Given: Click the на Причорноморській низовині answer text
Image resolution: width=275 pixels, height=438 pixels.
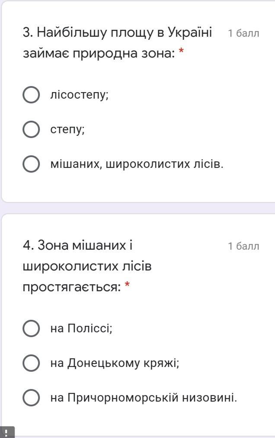Looking at the screenshot, I should (144, 398).
